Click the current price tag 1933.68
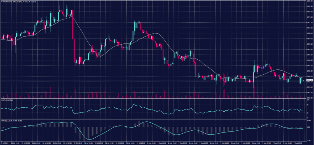The image size is (314, 145). [310, 80]
